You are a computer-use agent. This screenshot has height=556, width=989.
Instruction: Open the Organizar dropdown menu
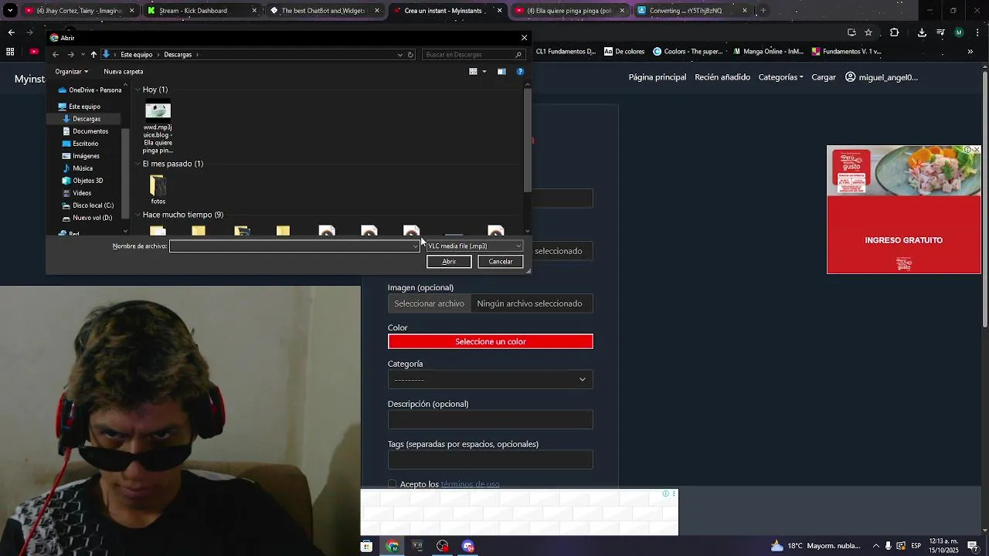pyautogui.click(x=71, y=72)
